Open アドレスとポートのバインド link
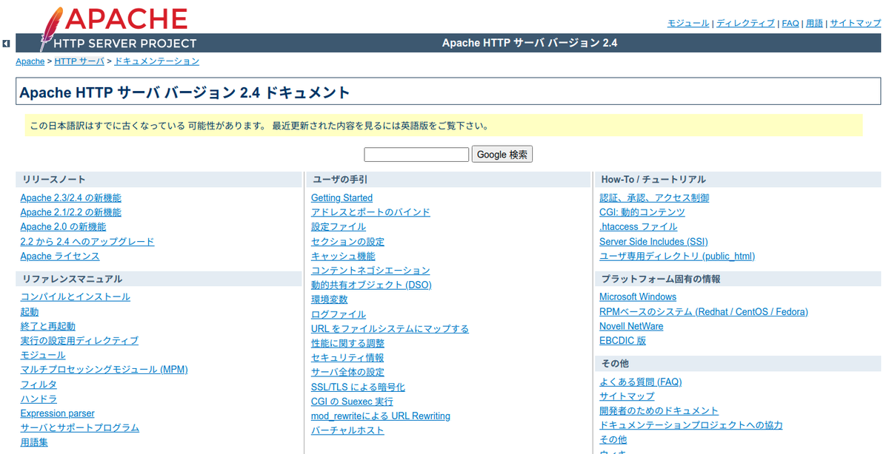This screenshot has height=454, width=889. click(x=370, y=212)
